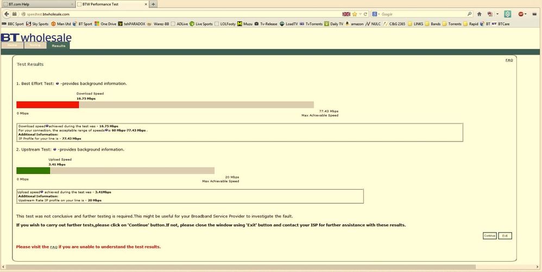
Task: Open the ADLive bookmark
Action: pos(179,24)
